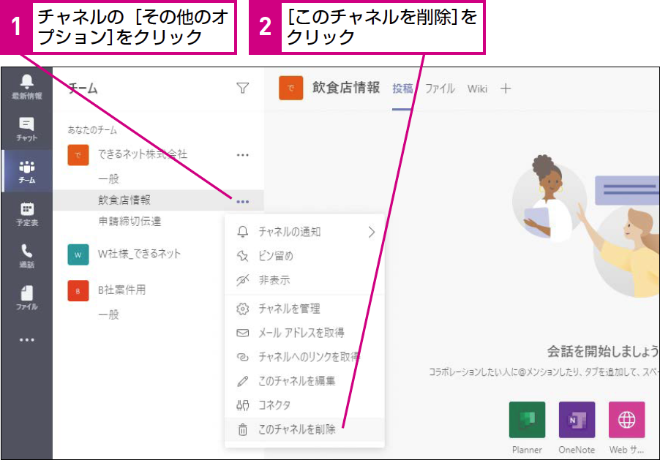Viewport: 660px width, 460px height.
Task: Choose チャネルを管理 from the menu
Action: tap(289, 309)
